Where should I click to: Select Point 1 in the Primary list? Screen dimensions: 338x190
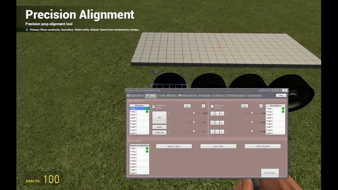point(139,109)
